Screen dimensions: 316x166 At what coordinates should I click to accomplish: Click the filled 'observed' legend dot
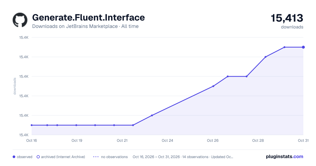(x=14, y=157)
